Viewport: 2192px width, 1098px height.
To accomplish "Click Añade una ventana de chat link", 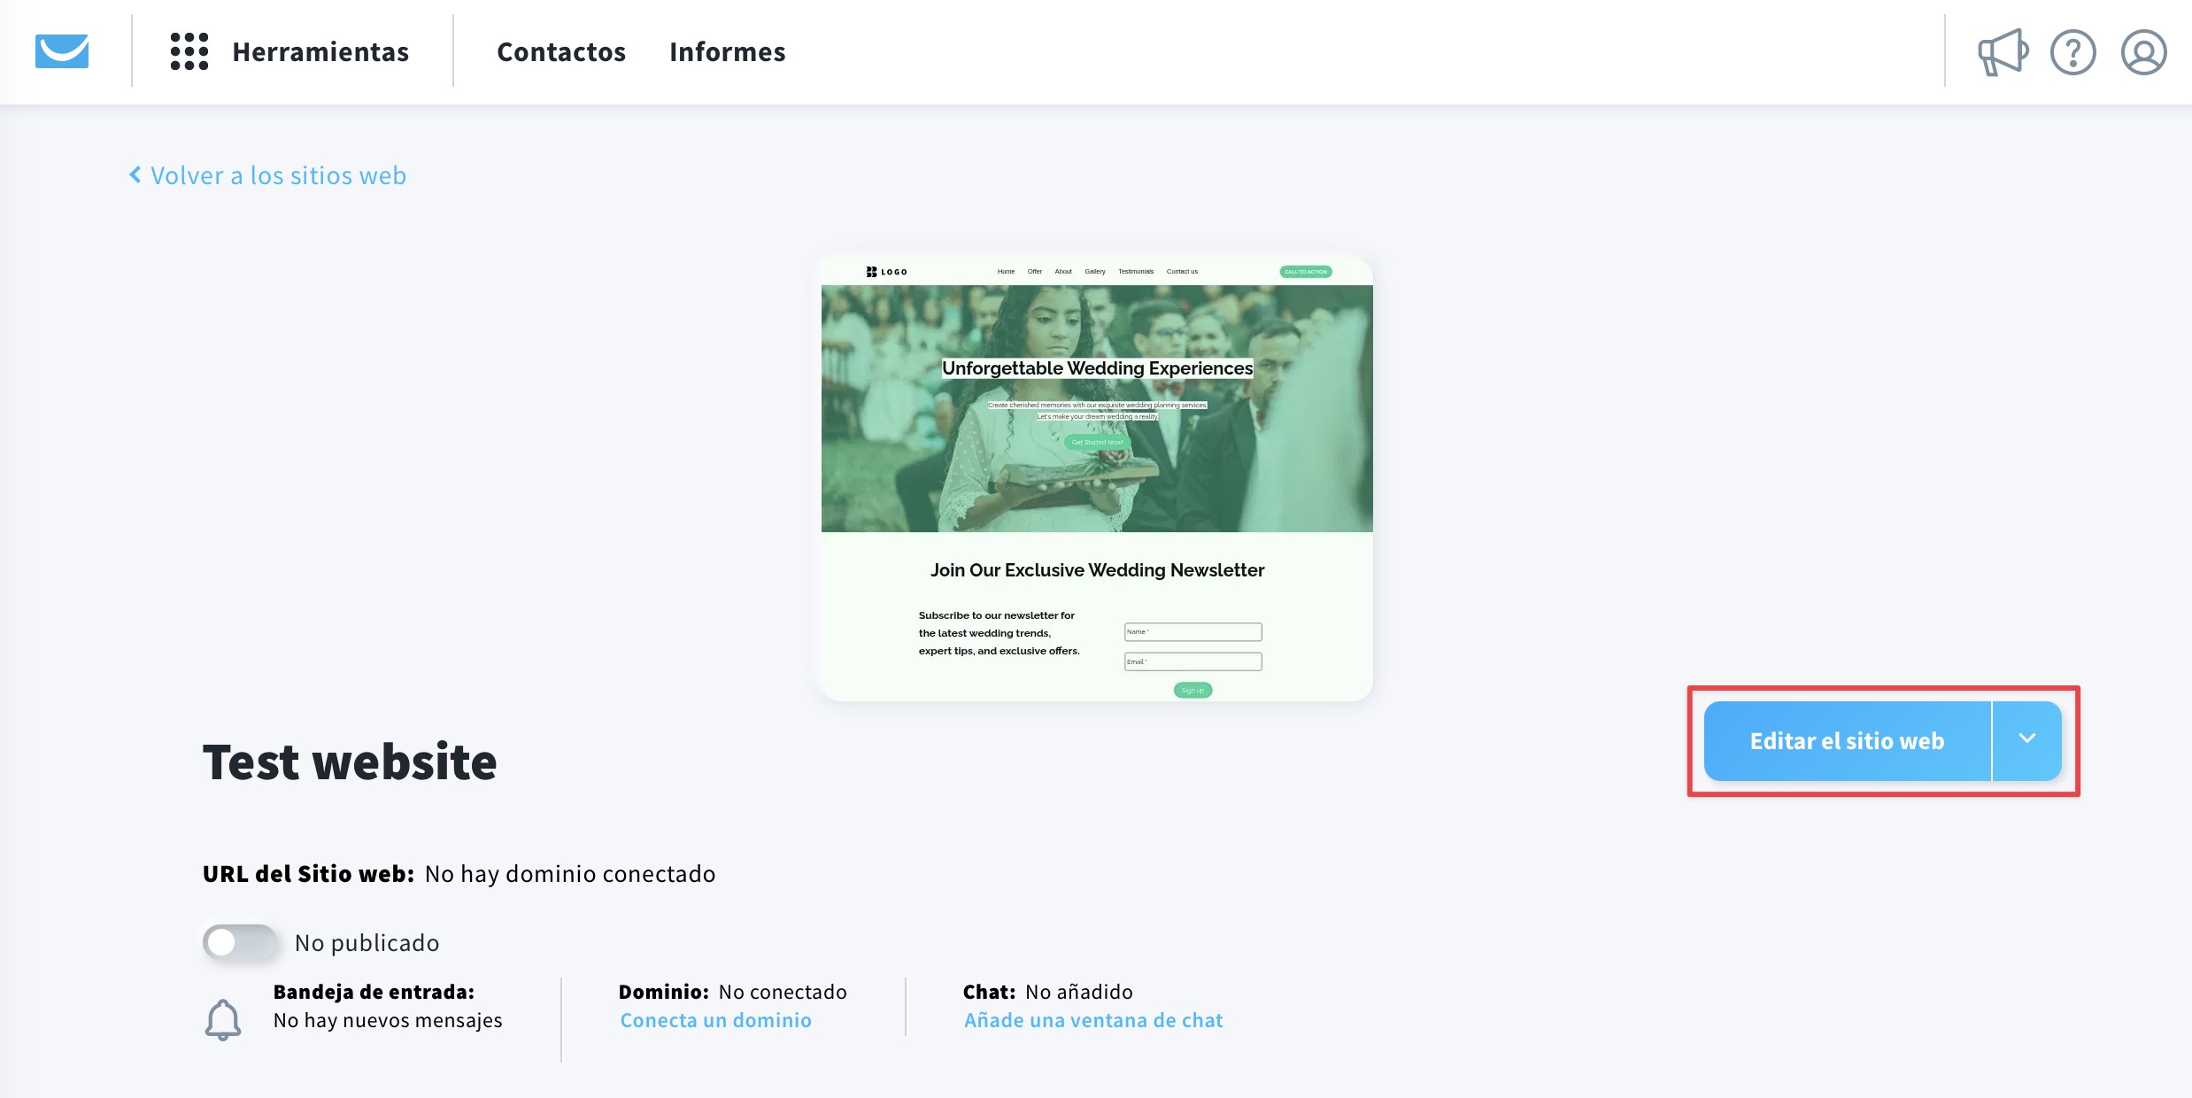I will [1093, 1020].
